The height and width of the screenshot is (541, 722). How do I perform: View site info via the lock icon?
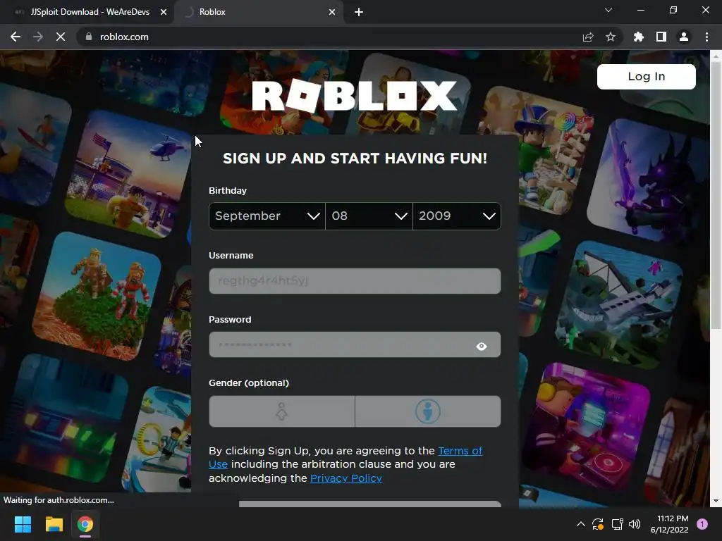89,37
